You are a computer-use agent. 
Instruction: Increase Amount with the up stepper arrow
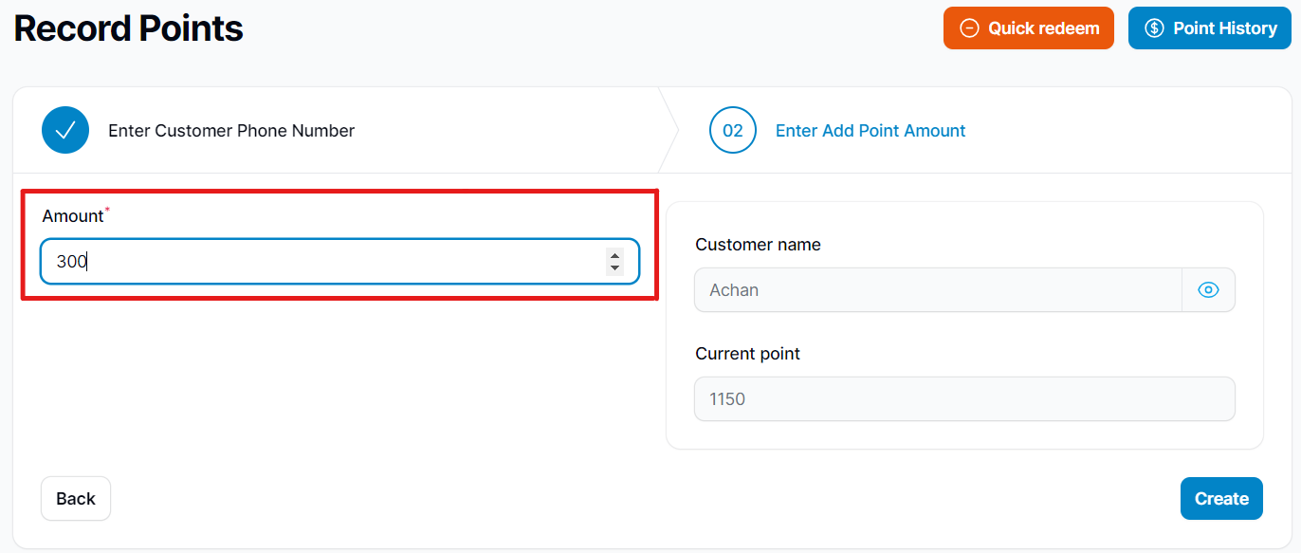[x=614, y=255]
